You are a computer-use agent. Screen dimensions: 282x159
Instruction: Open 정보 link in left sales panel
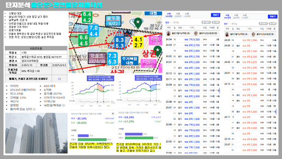click(x=167, y=23)
